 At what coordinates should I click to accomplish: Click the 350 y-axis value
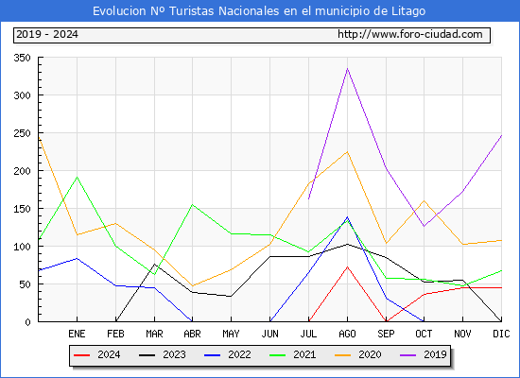(23, 58)
